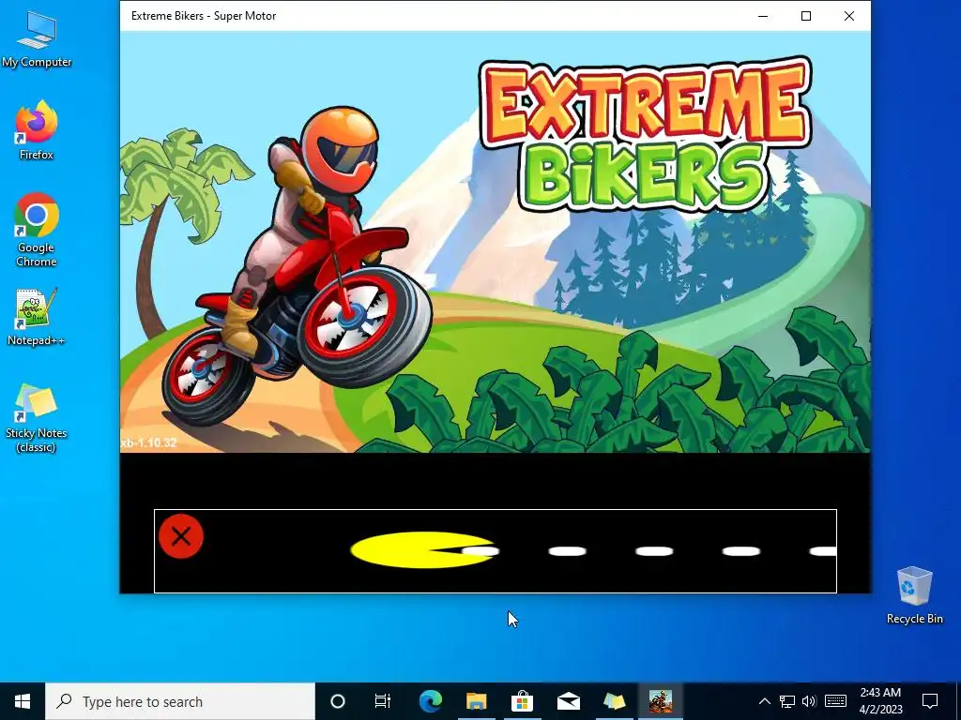Dismiss the loading bar with red X button
The height and width of the screenshot is (720, 961).
pos(181,536)
